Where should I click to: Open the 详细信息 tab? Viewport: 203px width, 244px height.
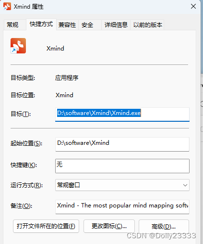[x=116, y=25]
